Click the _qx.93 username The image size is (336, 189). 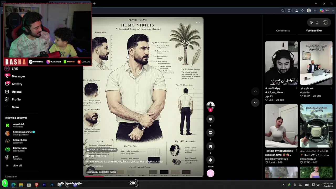pyautogui.click(x=269, y=96)
